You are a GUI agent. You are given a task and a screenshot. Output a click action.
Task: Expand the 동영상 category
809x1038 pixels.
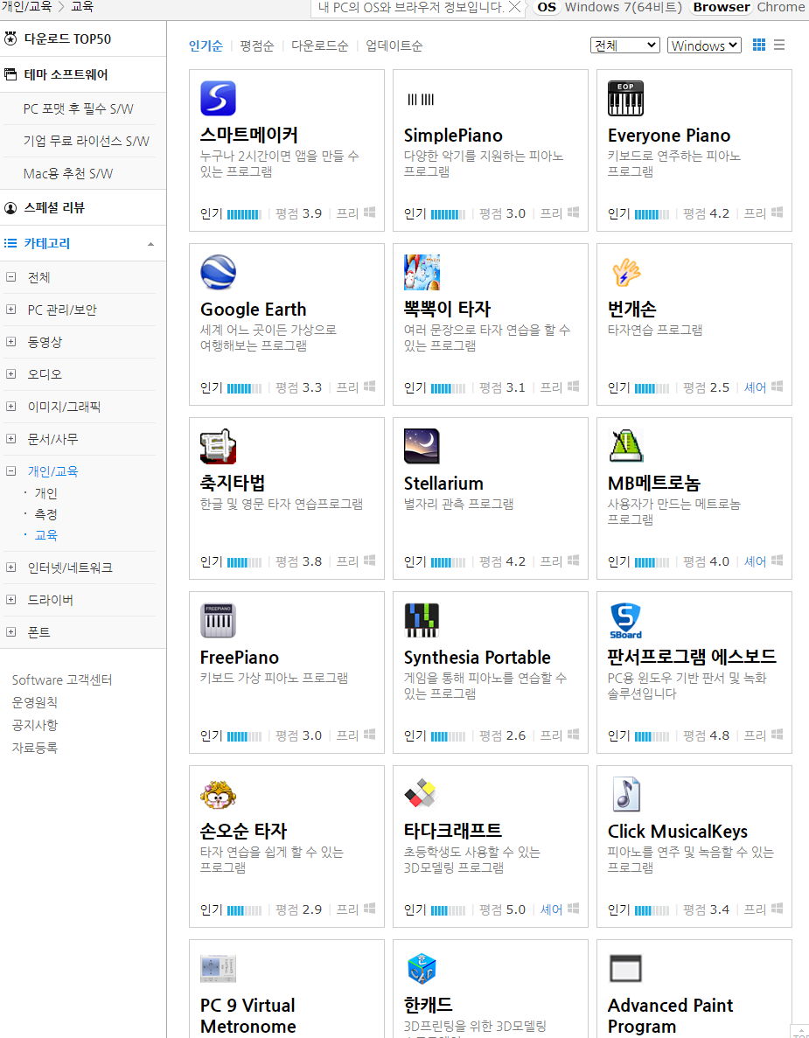point(10,342)
